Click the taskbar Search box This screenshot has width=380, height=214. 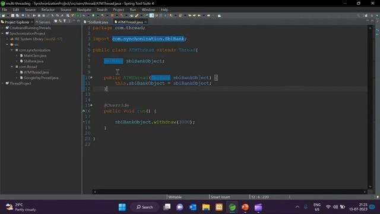click(145, 207)
